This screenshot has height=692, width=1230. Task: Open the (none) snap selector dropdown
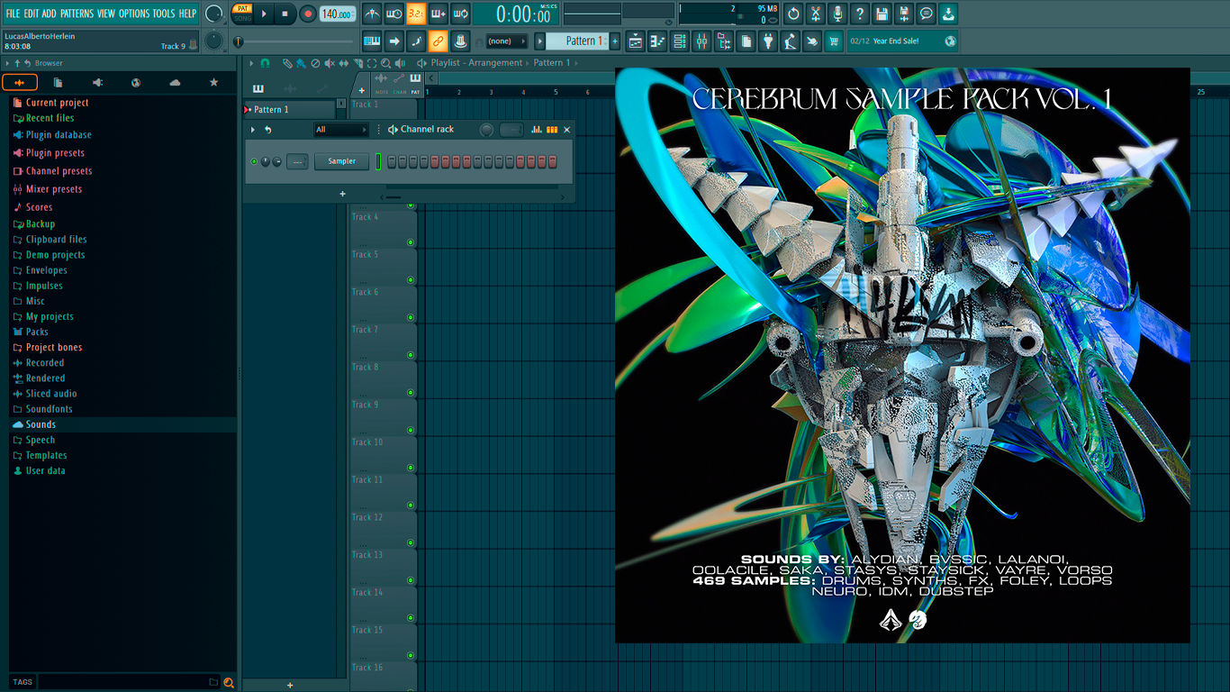click(506, 41)
